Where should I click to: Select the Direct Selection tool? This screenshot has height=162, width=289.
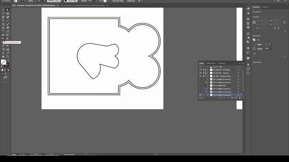pyautogui.click(x=8, y=10)
